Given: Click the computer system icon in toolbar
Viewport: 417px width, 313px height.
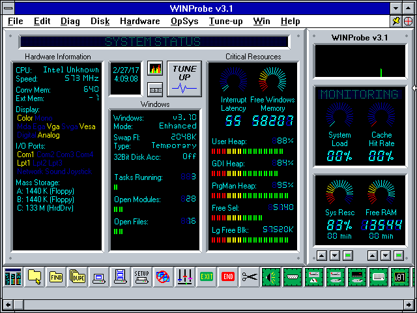Looking at the screenshot, I should coord(99,277).
